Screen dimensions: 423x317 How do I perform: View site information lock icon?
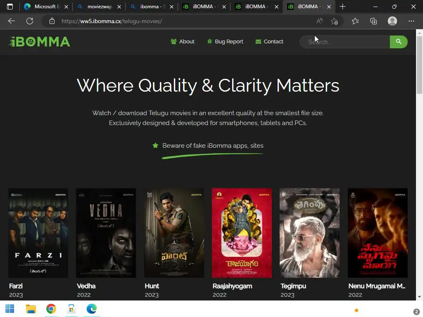pyautogui.click(x=52, y=21)
